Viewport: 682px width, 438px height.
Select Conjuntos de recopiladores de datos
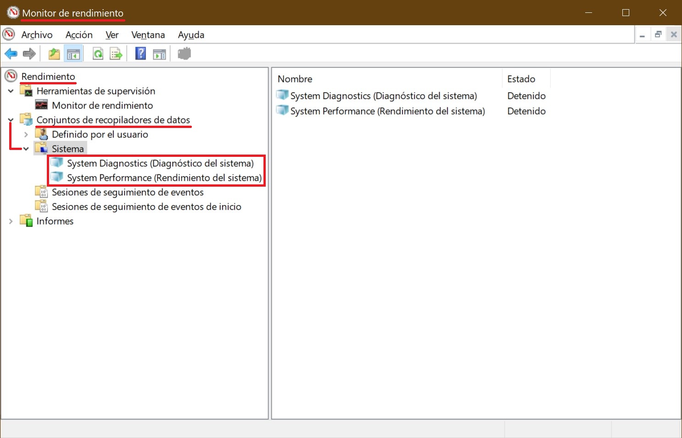point(113,120)
